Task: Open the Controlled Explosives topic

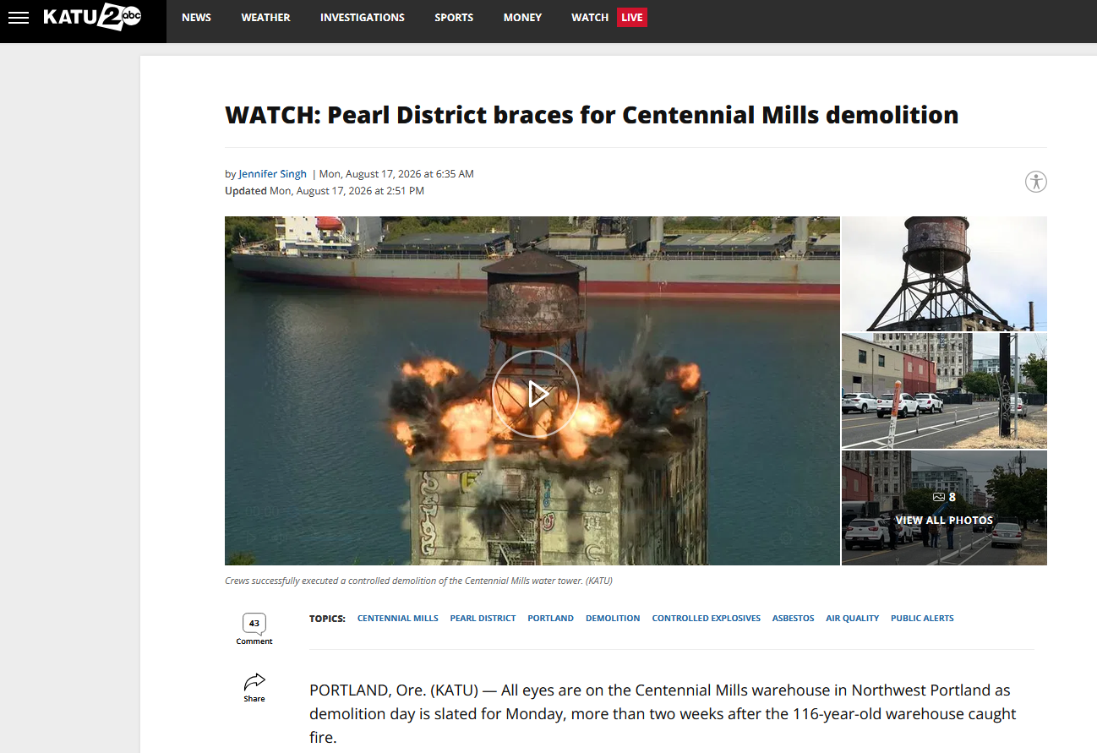Action: point(707,619)
